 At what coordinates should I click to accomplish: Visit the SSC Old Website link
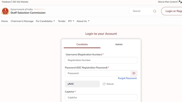[20, 2]
